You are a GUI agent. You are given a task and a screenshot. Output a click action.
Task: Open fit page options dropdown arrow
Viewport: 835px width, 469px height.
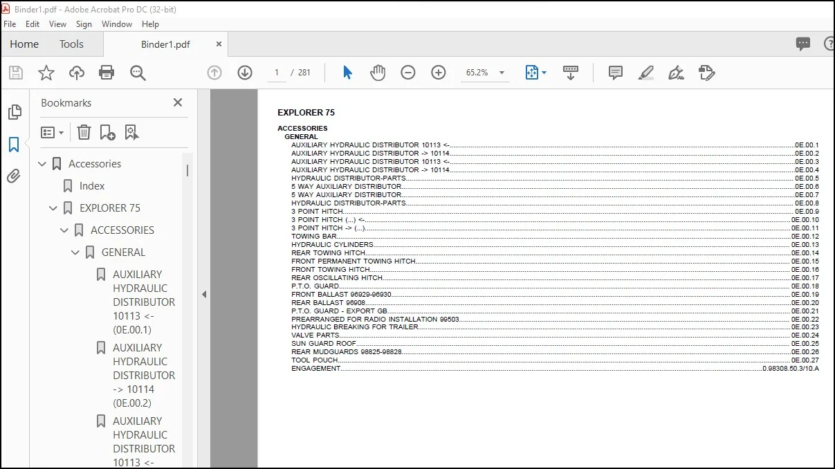pyautogui.click(x=544, y=73)
